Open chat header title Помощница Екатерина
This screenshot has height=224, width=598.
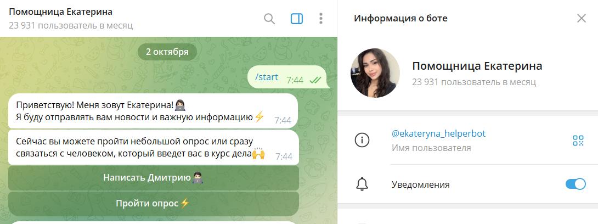60,12
